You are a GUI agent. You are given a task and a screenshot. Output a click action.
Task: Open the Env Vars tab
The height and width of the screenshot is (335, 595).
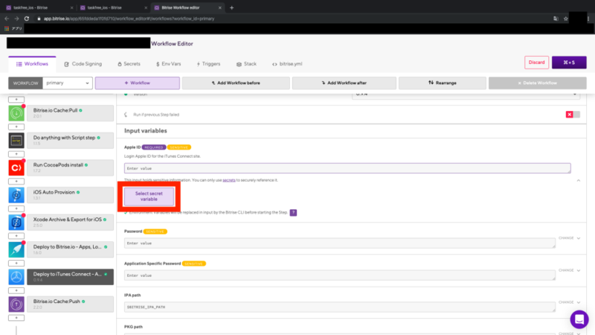click(x=169, y=64)
